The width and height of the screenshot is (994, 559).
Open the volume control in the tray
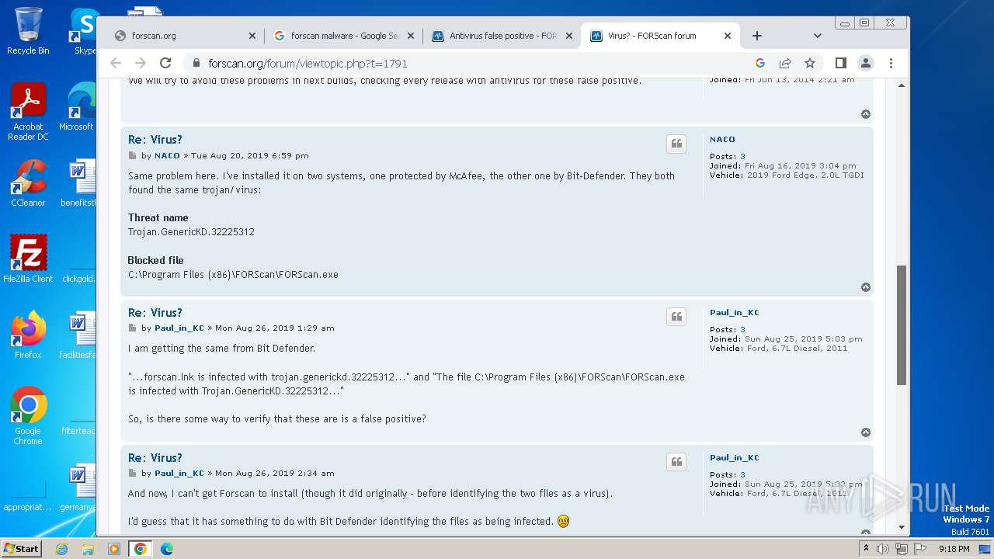coord(883,549)
